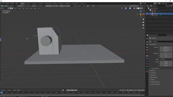Switch to the Modeling workspace tab
173x97 pixels.
click(28, 4)
